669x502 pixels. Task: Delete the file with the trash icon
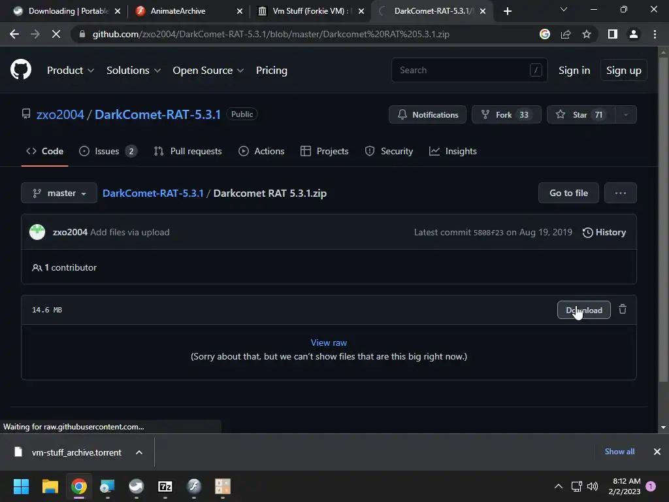(623, 309)
